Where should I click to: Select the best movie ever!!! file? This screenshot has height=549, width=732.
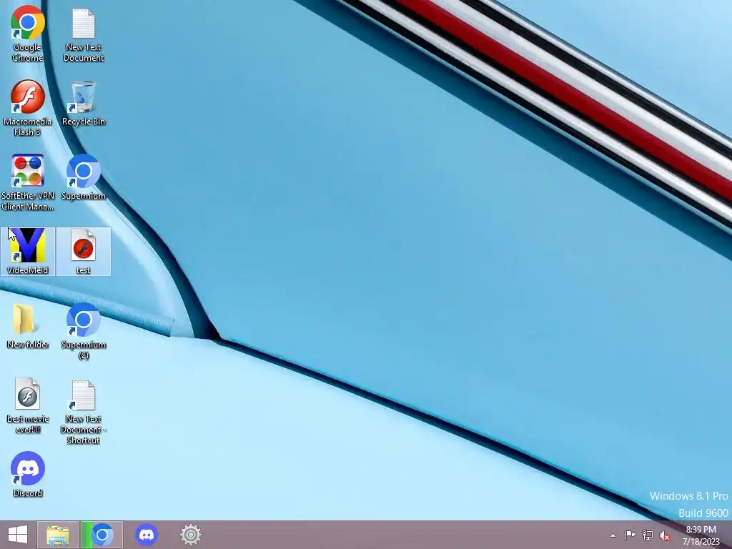point(28,406)
